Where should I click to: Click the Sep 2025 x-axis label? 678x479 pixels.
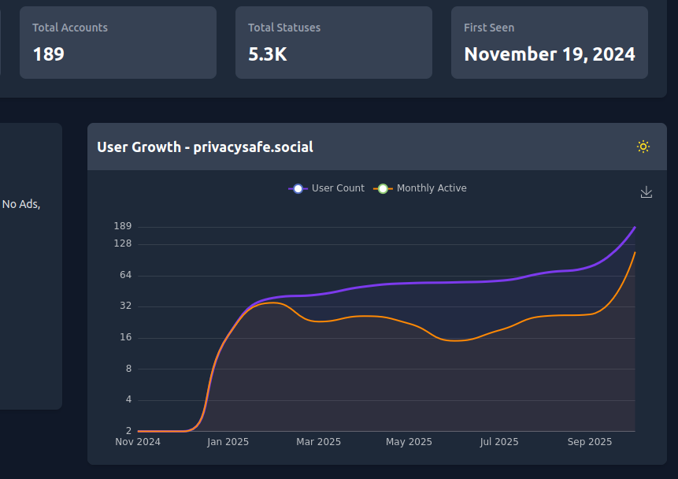[x=590, y=442]
